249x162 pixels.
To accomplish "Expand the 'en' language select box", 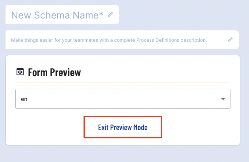I will pyautogui.click(x=123, y=99).
